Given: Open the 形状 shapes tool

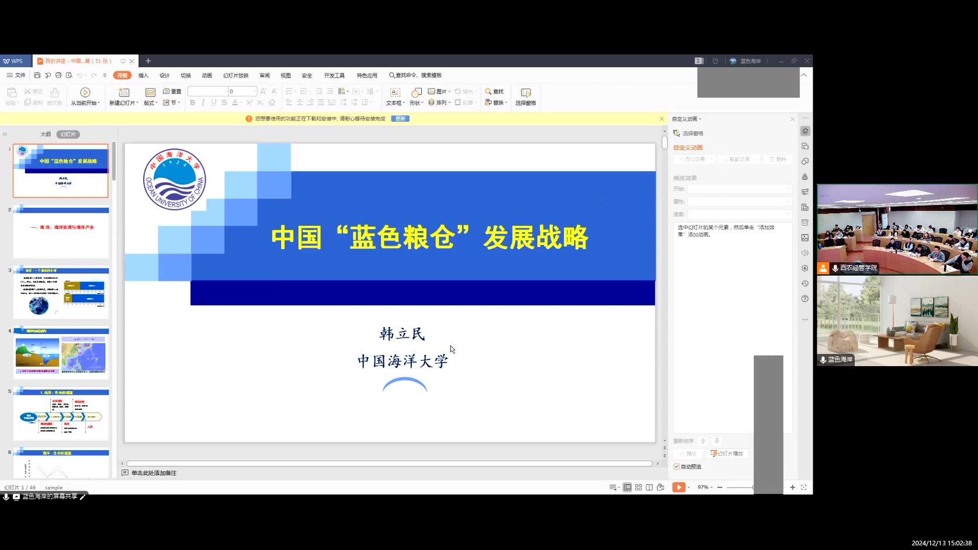Looking at the screenshot, I should [x=416, y=93].
